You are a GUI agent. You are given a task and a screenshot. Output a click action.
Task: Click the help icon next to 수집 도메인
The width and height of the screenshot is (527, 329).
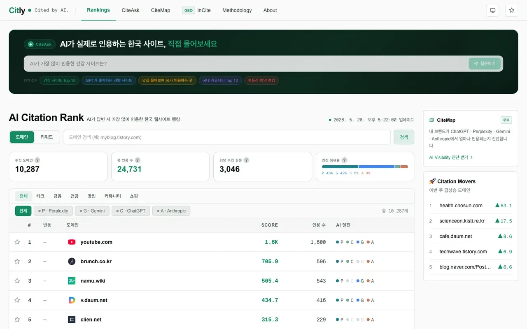click(x=37, y=160)
